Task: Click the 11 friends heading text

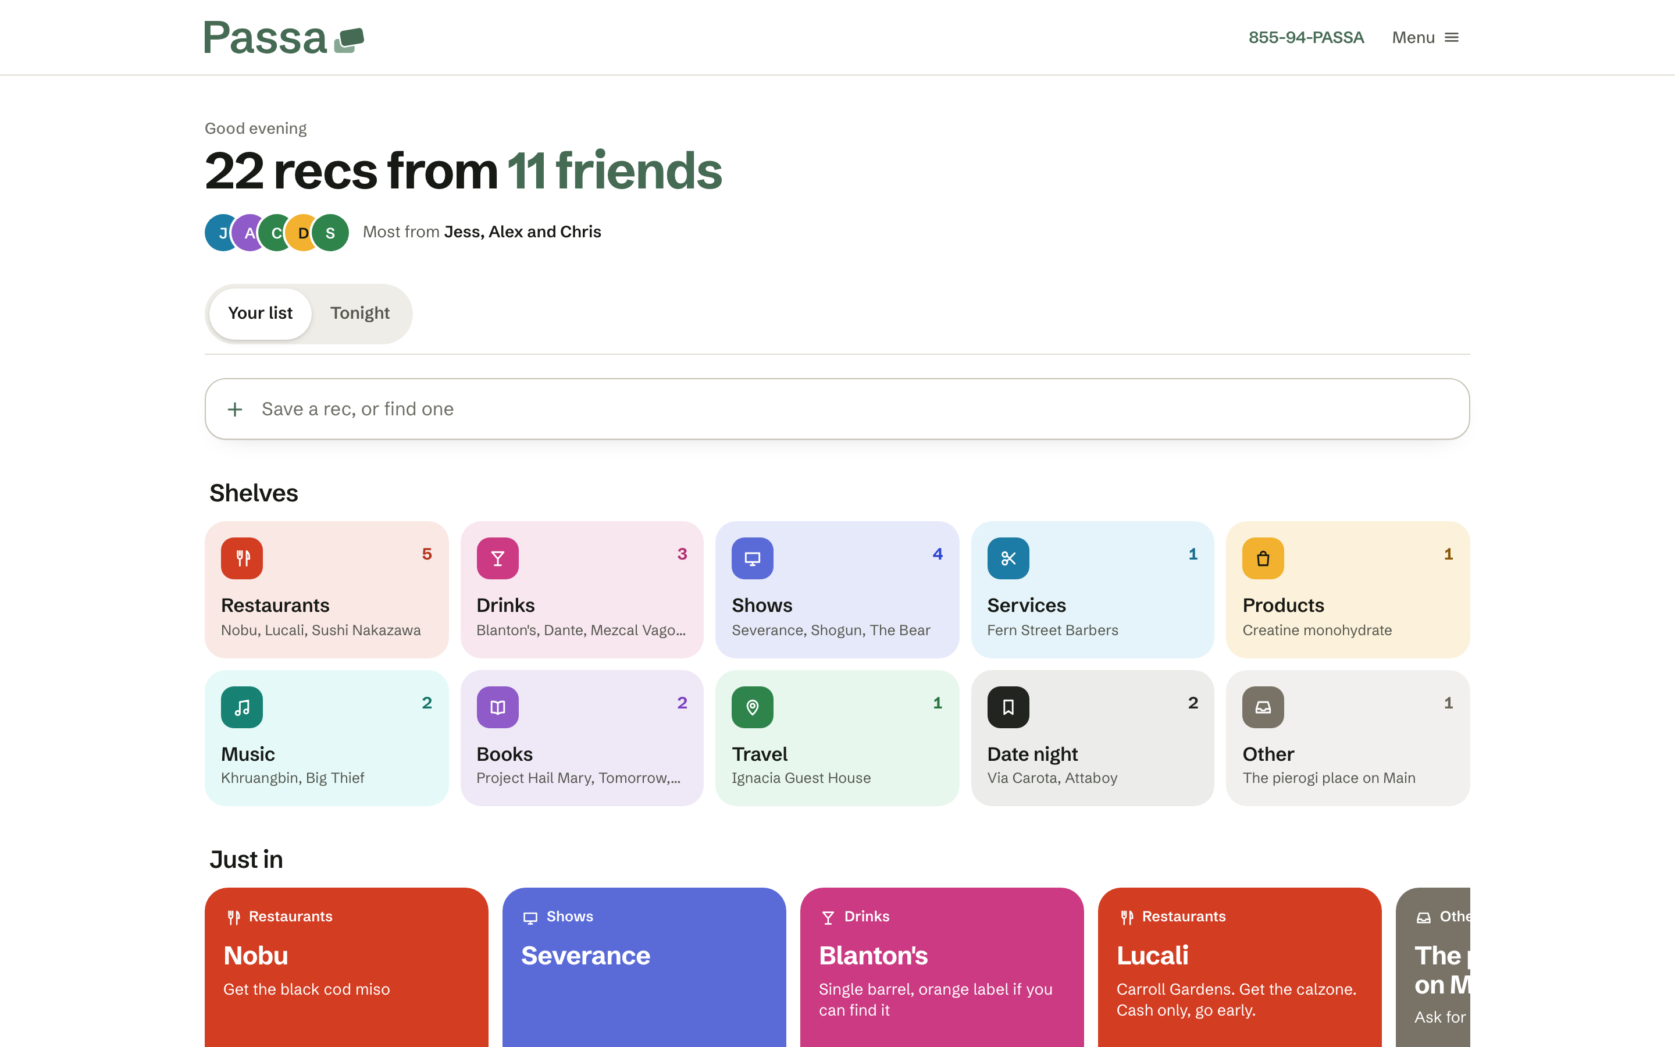Action: click(615, 170)
